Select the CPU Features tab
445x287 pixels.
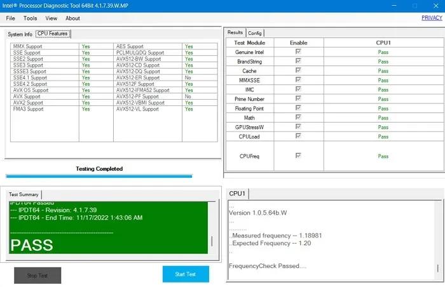click(53, 34)
